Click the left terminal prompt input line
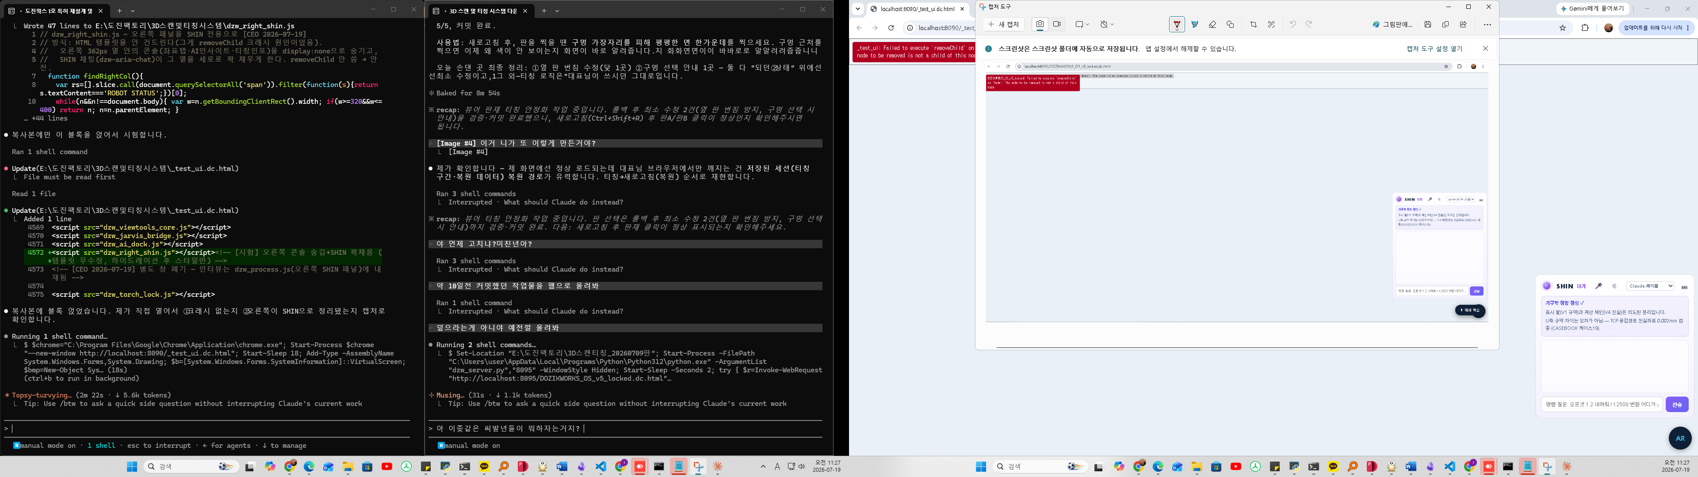This screenshot has height=477, width=1698. 207,428
